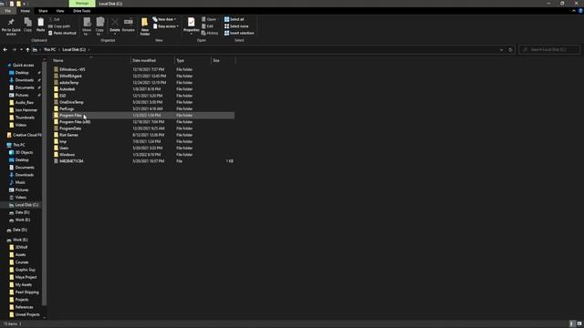
Task: Open Iron Hammer in Quick access
Action: pos(26,110)
